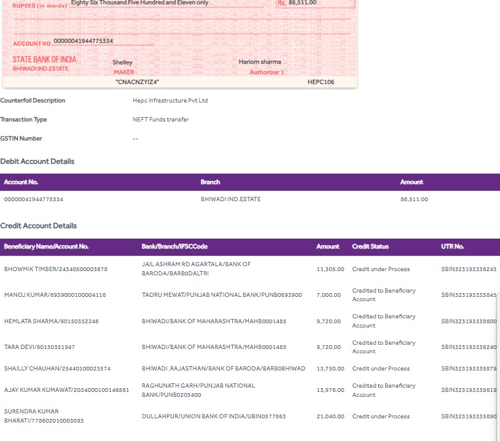Viewport: 500px width, 441px height.
Task: Click 'Bank/Branch/IFSCCode' column header
Action: [x=174, y=247]
